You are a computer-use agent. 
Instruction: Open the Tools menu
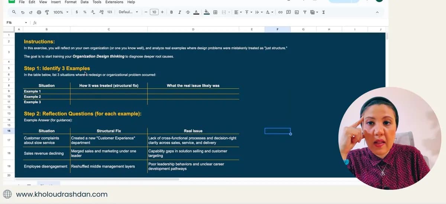point(97,2)
